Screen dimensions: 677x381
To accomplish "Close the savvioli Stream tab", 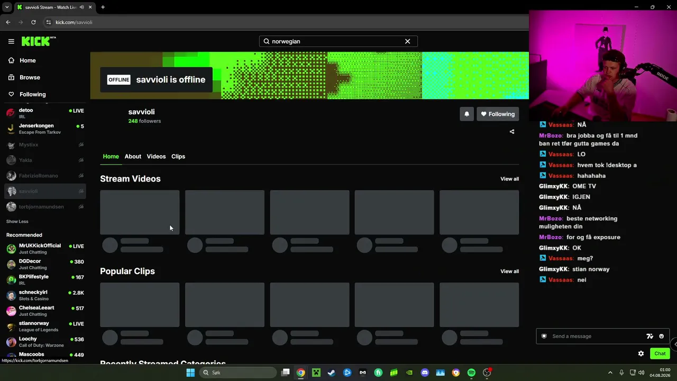I will tap(90, 7).
